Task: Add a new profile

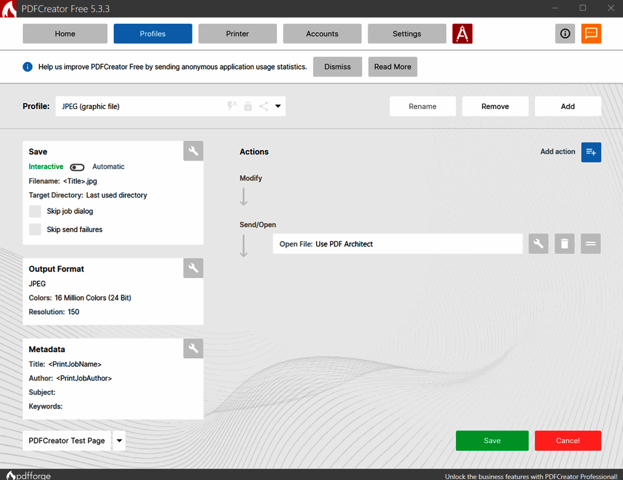Action: [x=568, y=106]
